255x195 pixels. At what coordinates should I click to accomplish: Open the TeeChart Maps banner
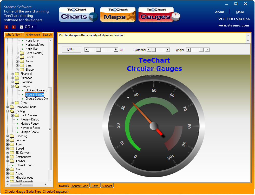tap(118, 14)
